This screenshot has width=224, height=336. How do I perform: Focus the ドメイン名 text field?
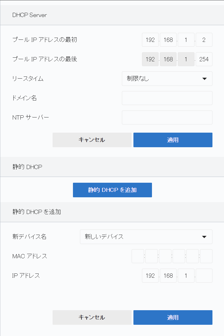(167, 98)
